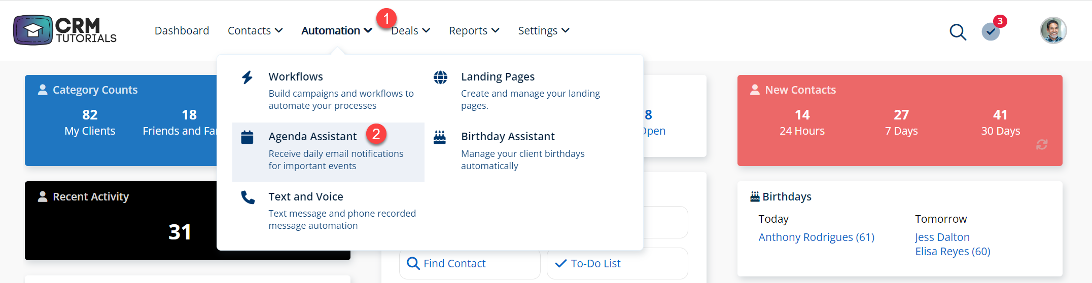Click the user profile avatar
This screenshot has height=283, width=1092.
point(1053,31)
